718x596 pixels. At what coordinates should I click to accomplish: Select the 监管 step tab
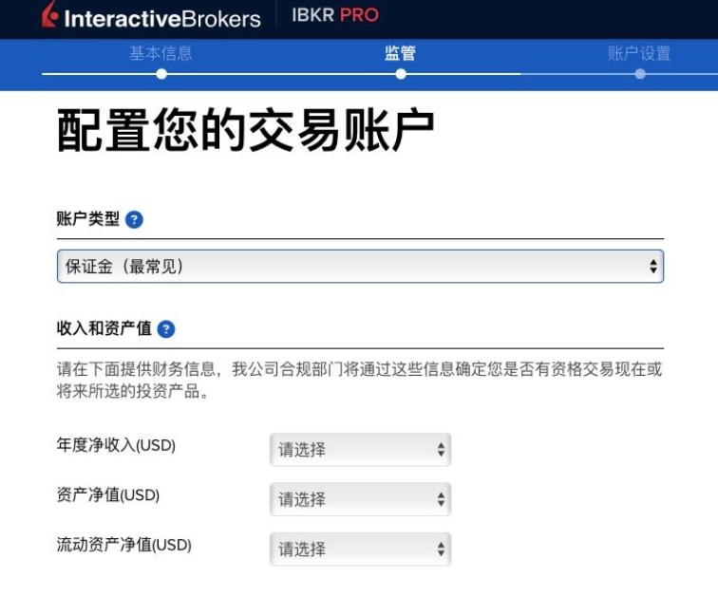click(400, 53)
